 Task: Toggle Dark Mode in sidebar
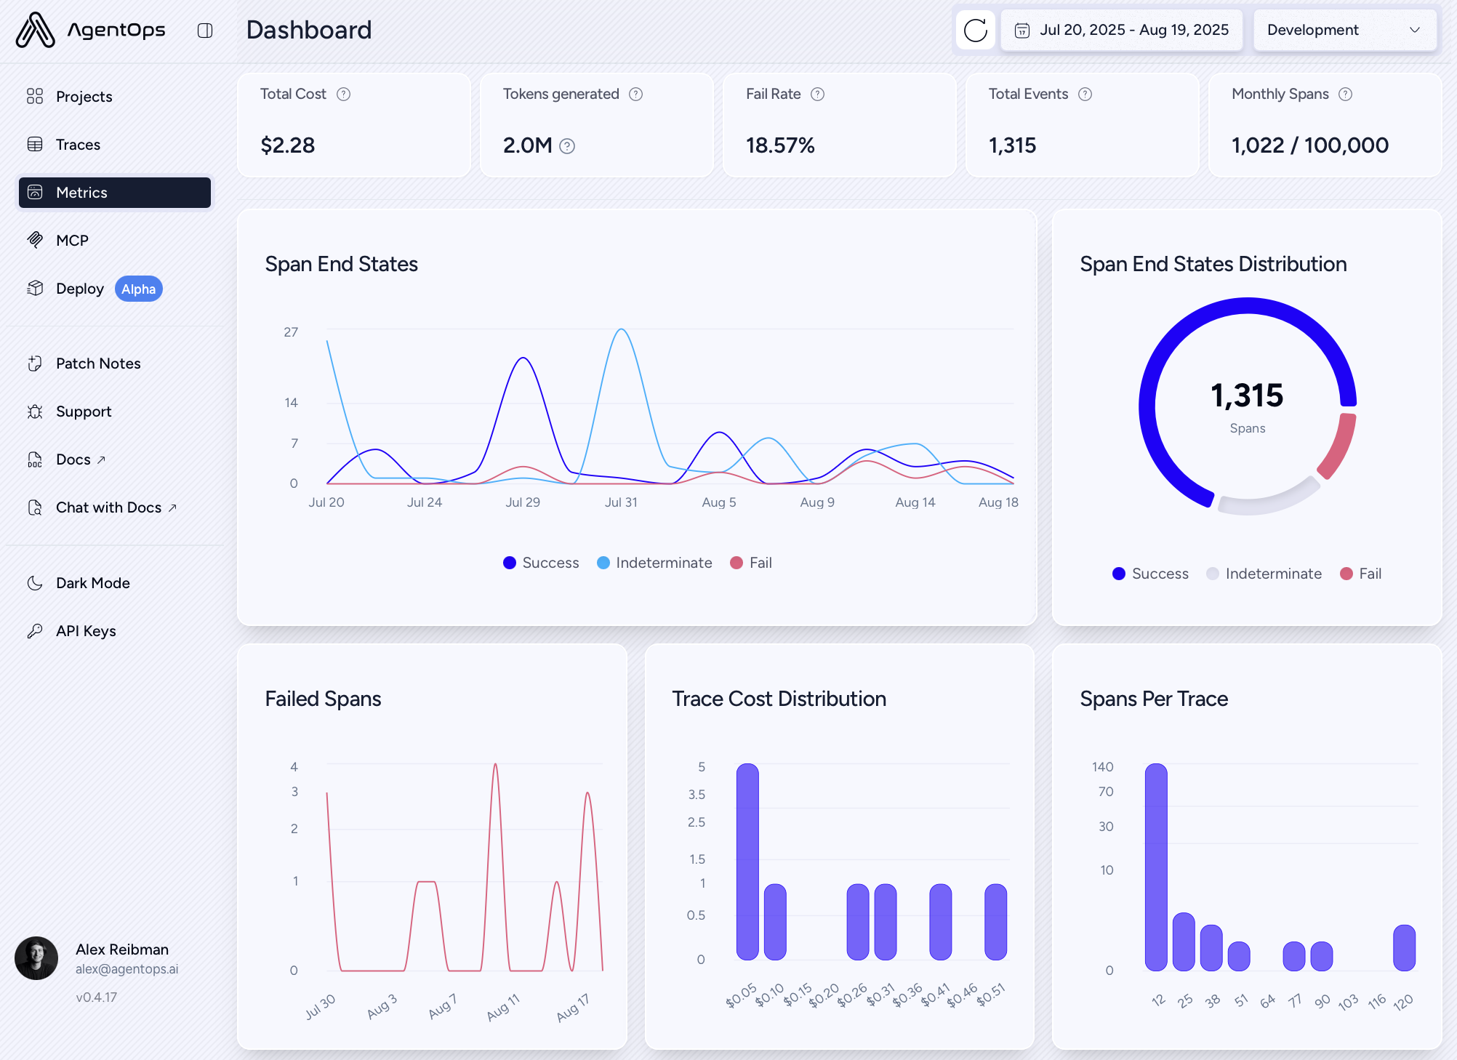click(92, 583)
